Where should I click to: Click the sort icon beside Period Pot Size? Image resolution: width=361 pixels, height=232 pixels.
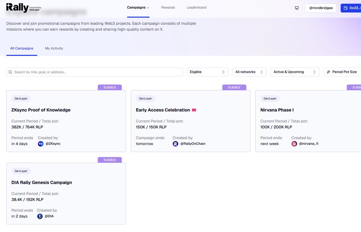[x=329, y=72]
